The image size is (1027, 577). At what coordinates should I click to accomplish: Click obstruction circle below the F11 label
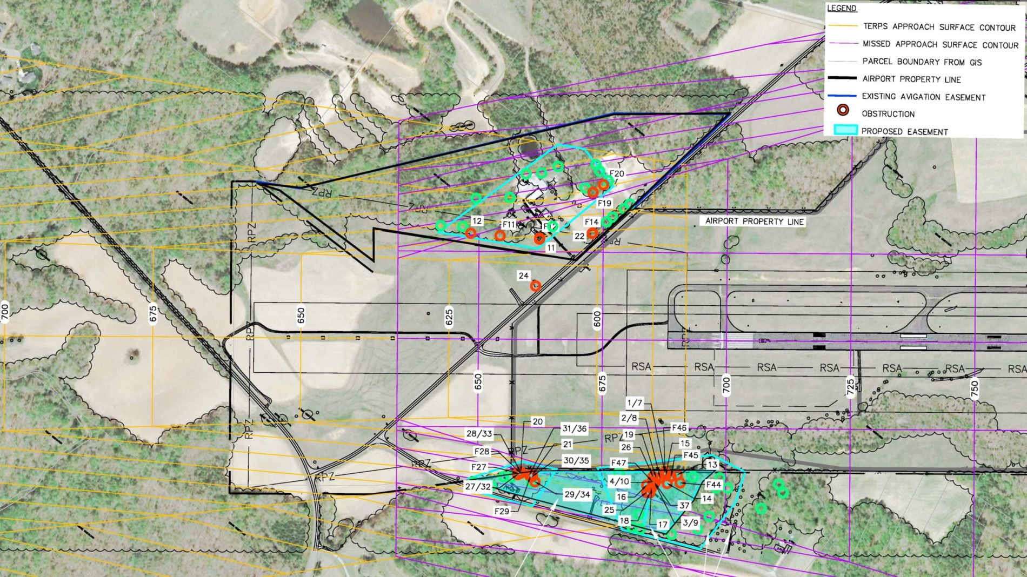(x=500, y=236)
